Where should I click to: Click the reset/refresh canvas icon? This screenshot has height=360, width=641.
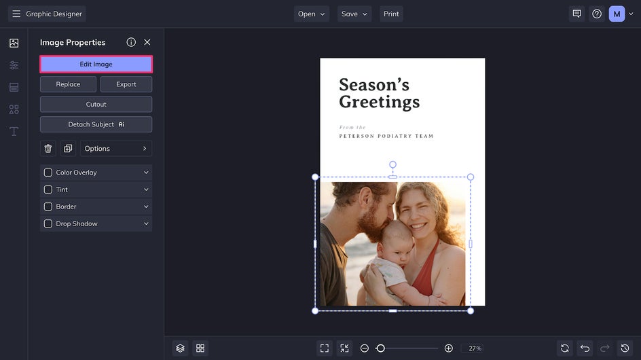(x=565, y=348)
